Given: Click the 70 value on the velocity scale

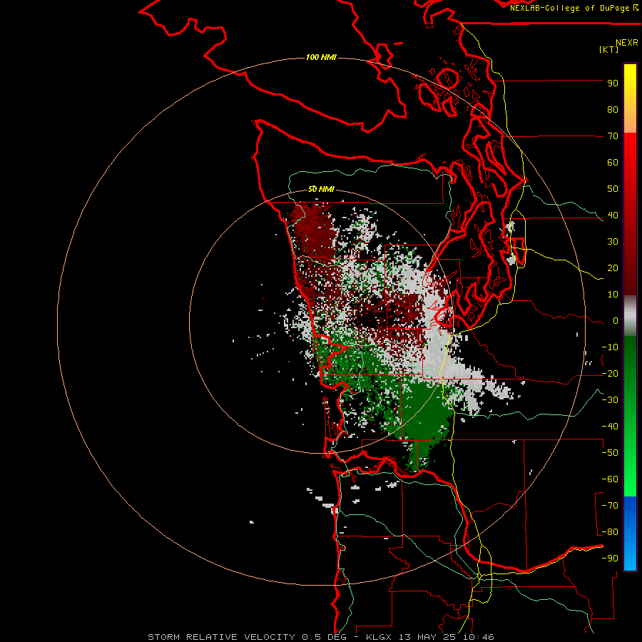Looking at the screenshot, I should coord(613,136).
